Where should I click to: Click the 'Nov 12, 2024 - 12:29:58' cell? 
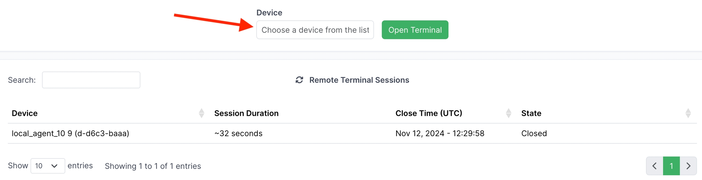440,133
